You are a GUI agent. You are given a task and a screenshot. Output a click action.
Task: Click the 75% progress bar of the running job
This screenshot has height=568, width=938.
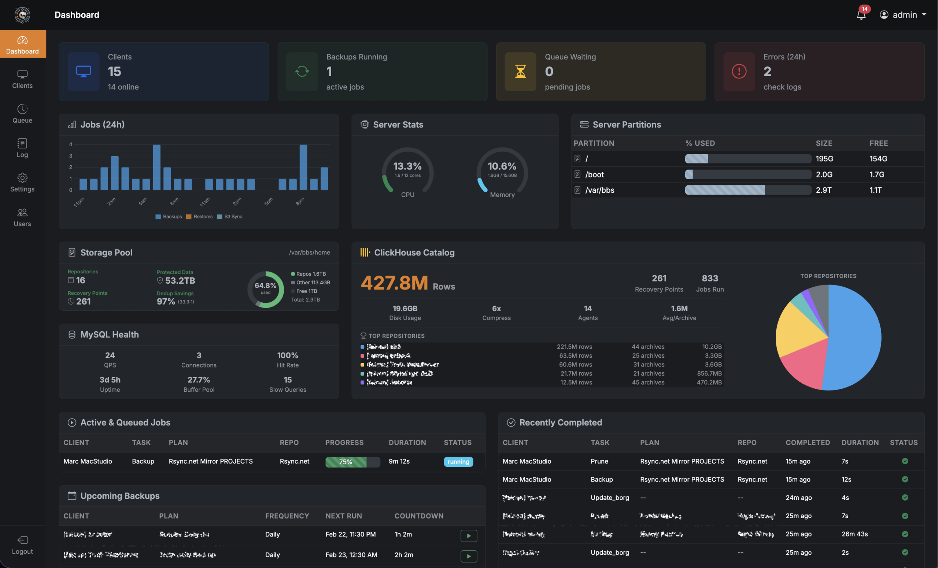click(x=352, y=462)
